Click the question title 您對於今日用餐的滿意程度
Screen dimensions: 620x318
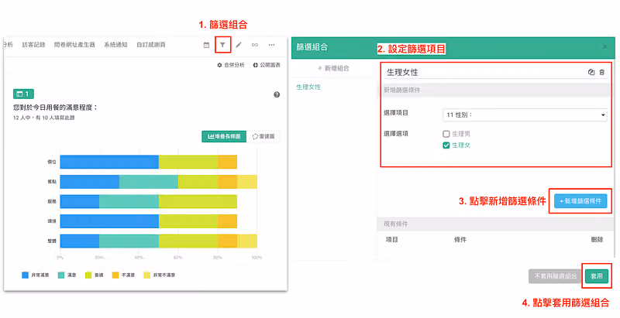(55, 108)
